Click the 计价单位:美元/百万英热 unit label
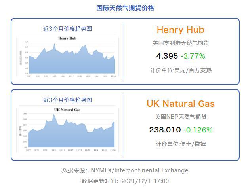This screenshot has height=189, width=246. coord(181,70)
